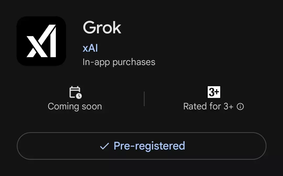Viewport: 283px width, 176px height.
Task: Click the vertical divider between info items
Action: [x=144, y=99]
